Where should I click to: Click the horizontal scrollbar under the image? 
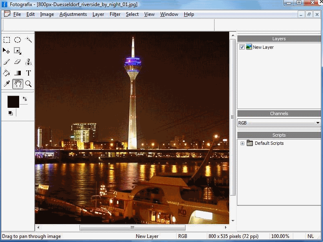tap(132, 227)
